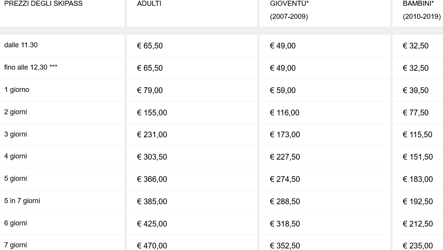Click the youth 2-day price € 116,00

pos(285,113)
